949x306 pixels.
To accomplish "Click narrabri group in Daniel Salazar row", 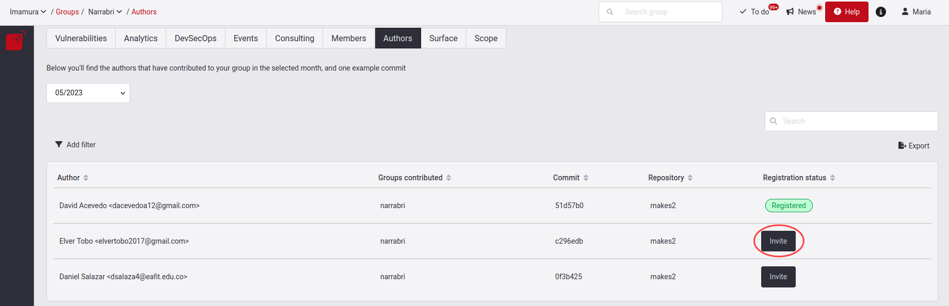I will pyautogui.click(x=393, y=277).
